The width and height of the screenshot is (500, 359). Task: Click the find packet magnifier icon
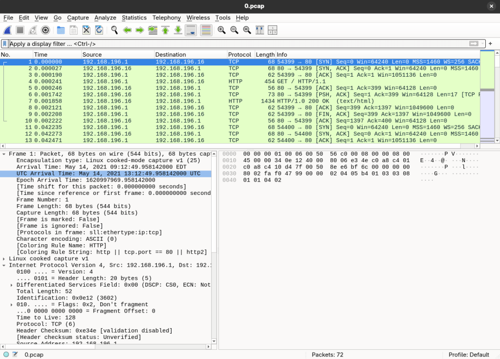click(x=114, y=30)
